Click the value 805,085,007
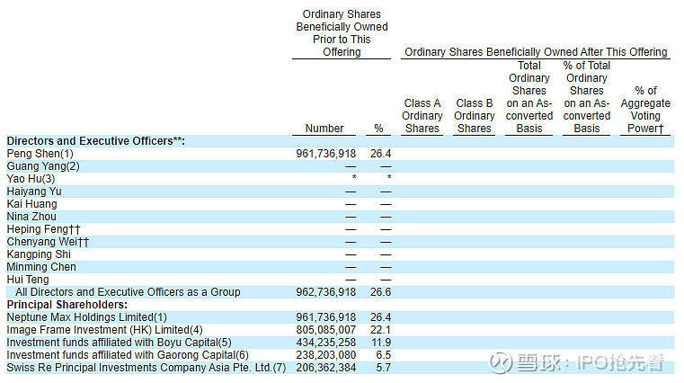The height and width of the screenshot is (383, 684). coord(326,330)
